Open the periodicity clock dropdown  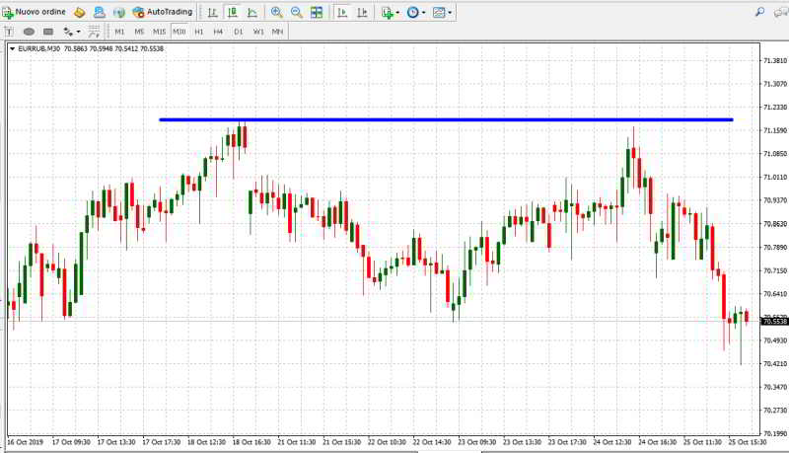point(415,13)
